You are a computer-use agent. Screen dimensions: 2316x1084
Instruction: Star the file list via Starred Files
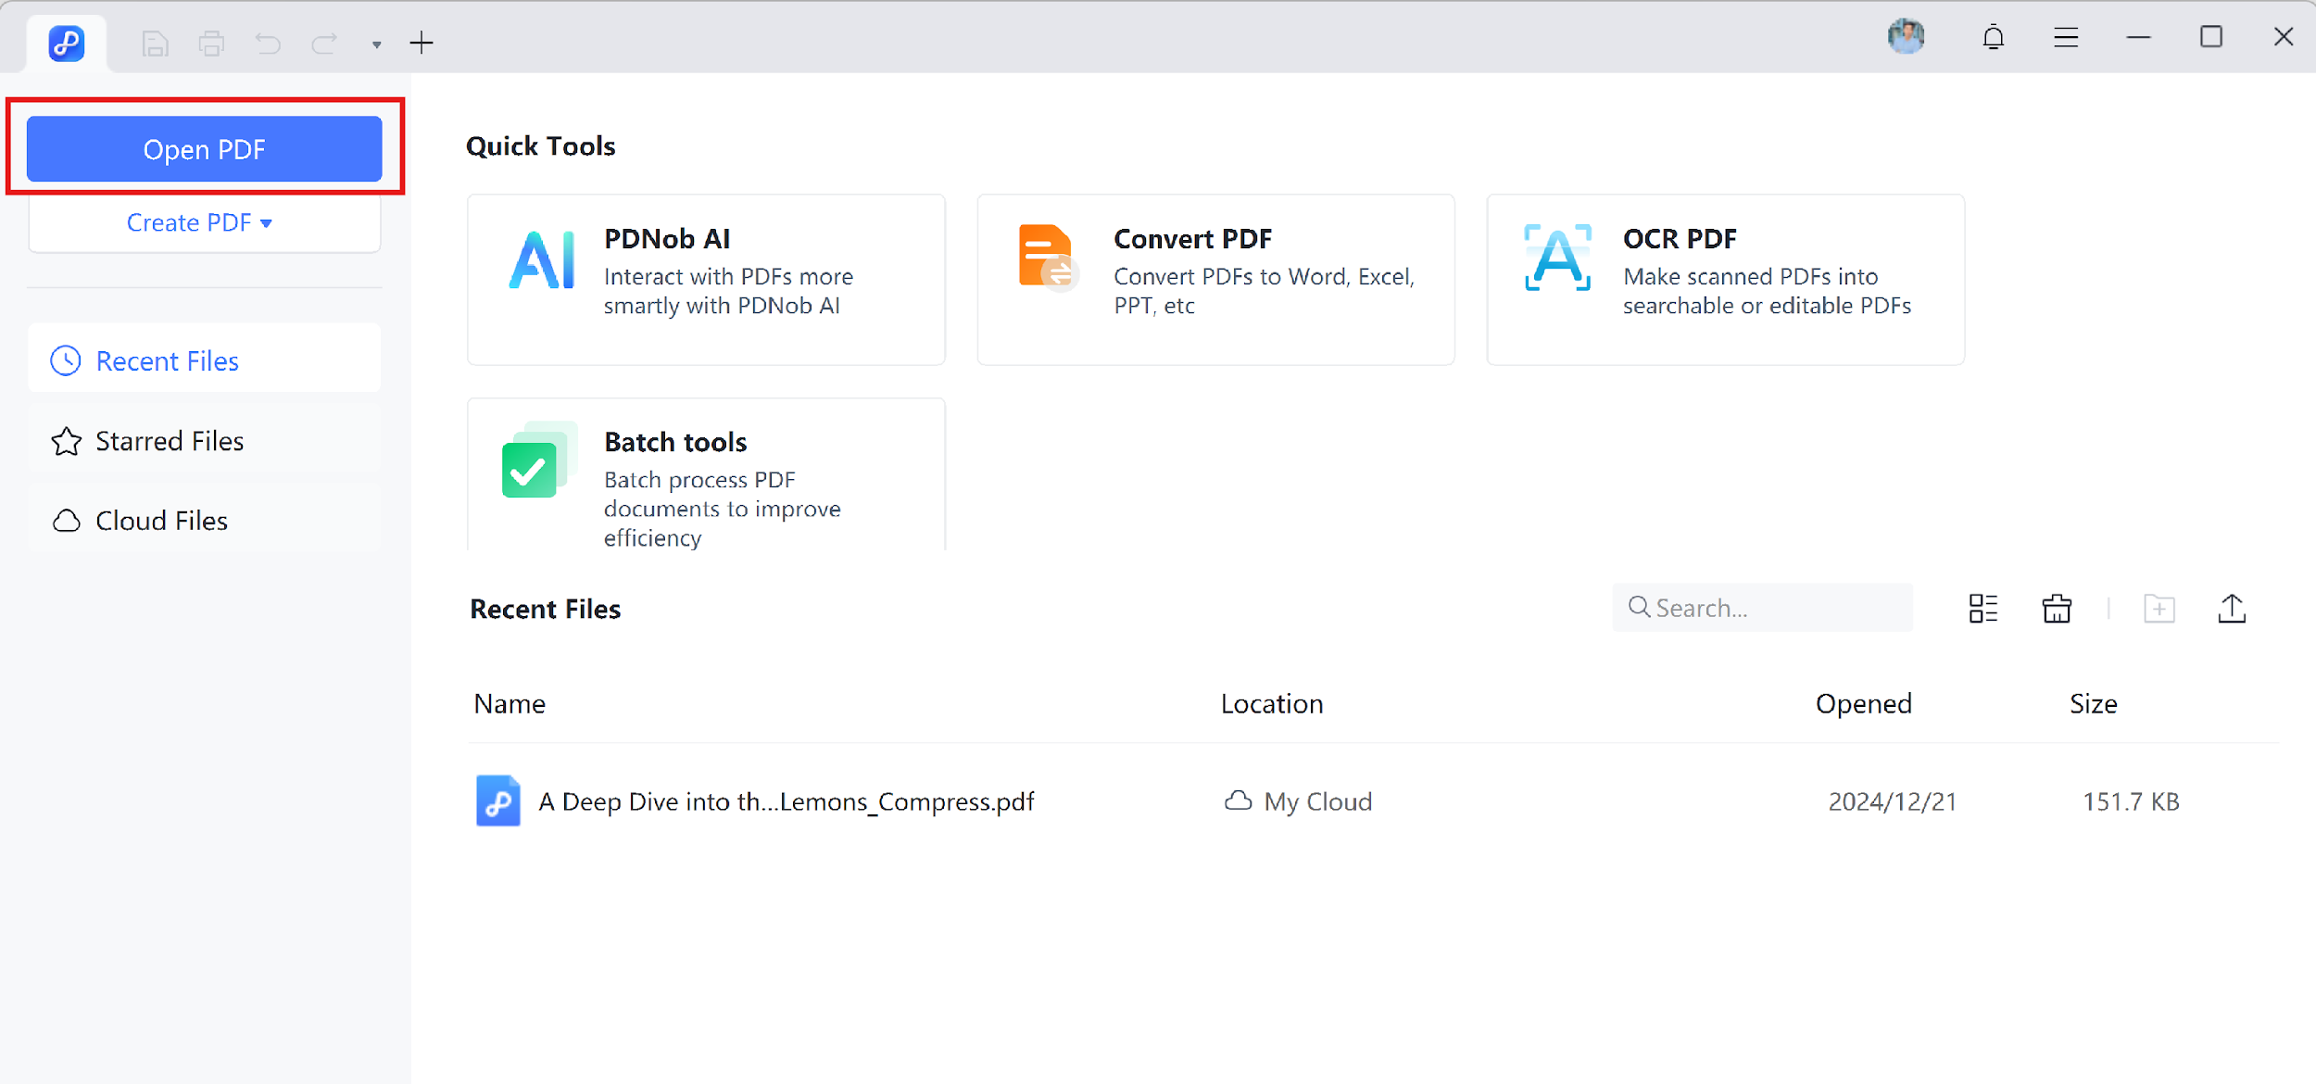coord(170,440)
